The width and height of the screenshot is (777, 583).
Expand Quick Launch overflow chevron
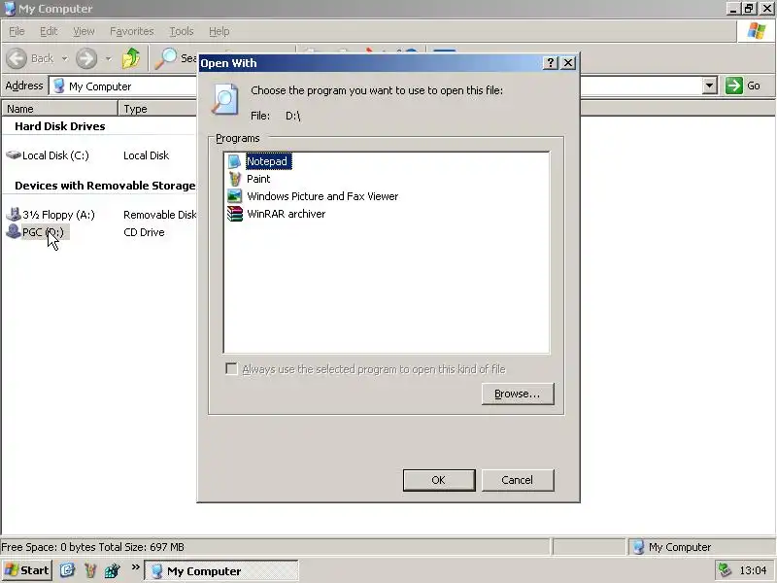135,567
